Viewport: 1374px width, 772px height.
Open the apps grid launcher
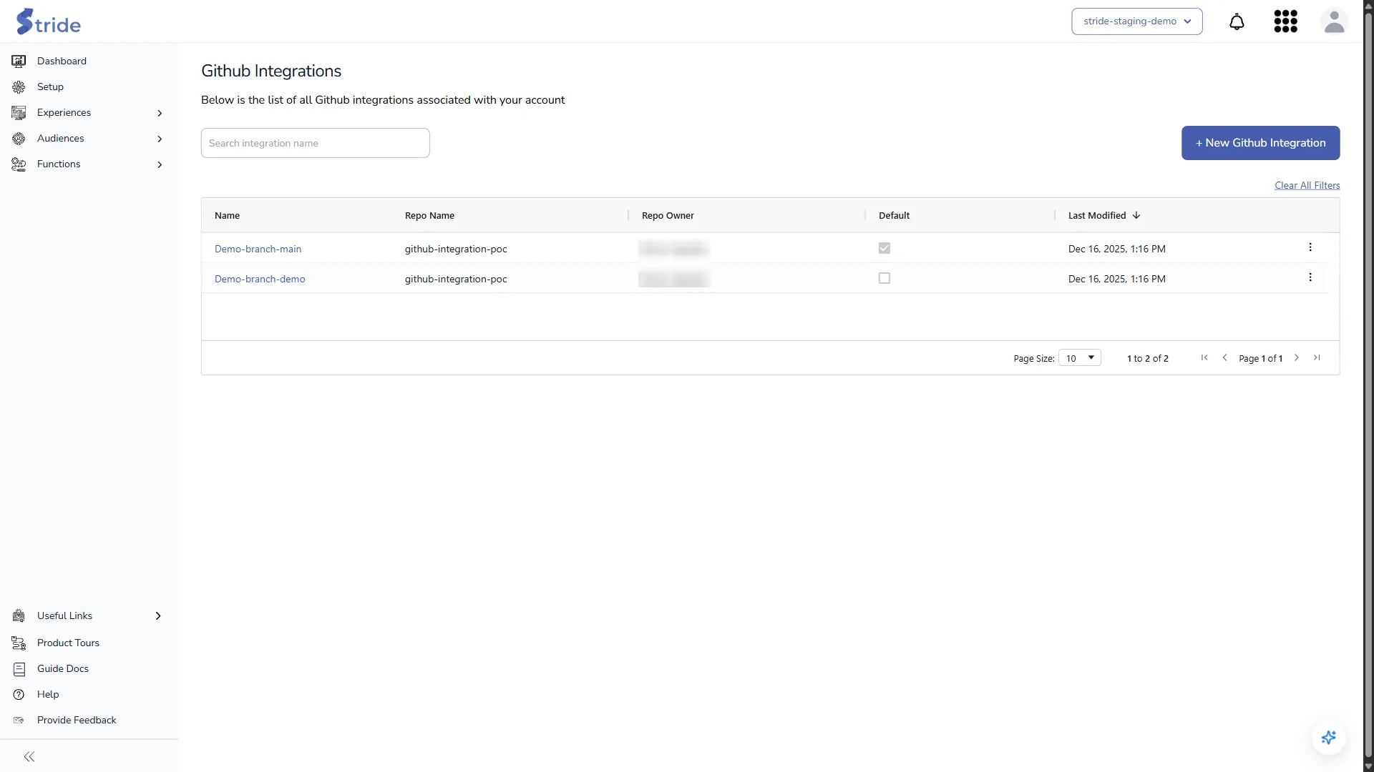[1286, 21]
